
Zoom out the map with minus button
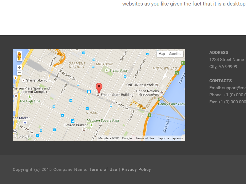[19, 73]
